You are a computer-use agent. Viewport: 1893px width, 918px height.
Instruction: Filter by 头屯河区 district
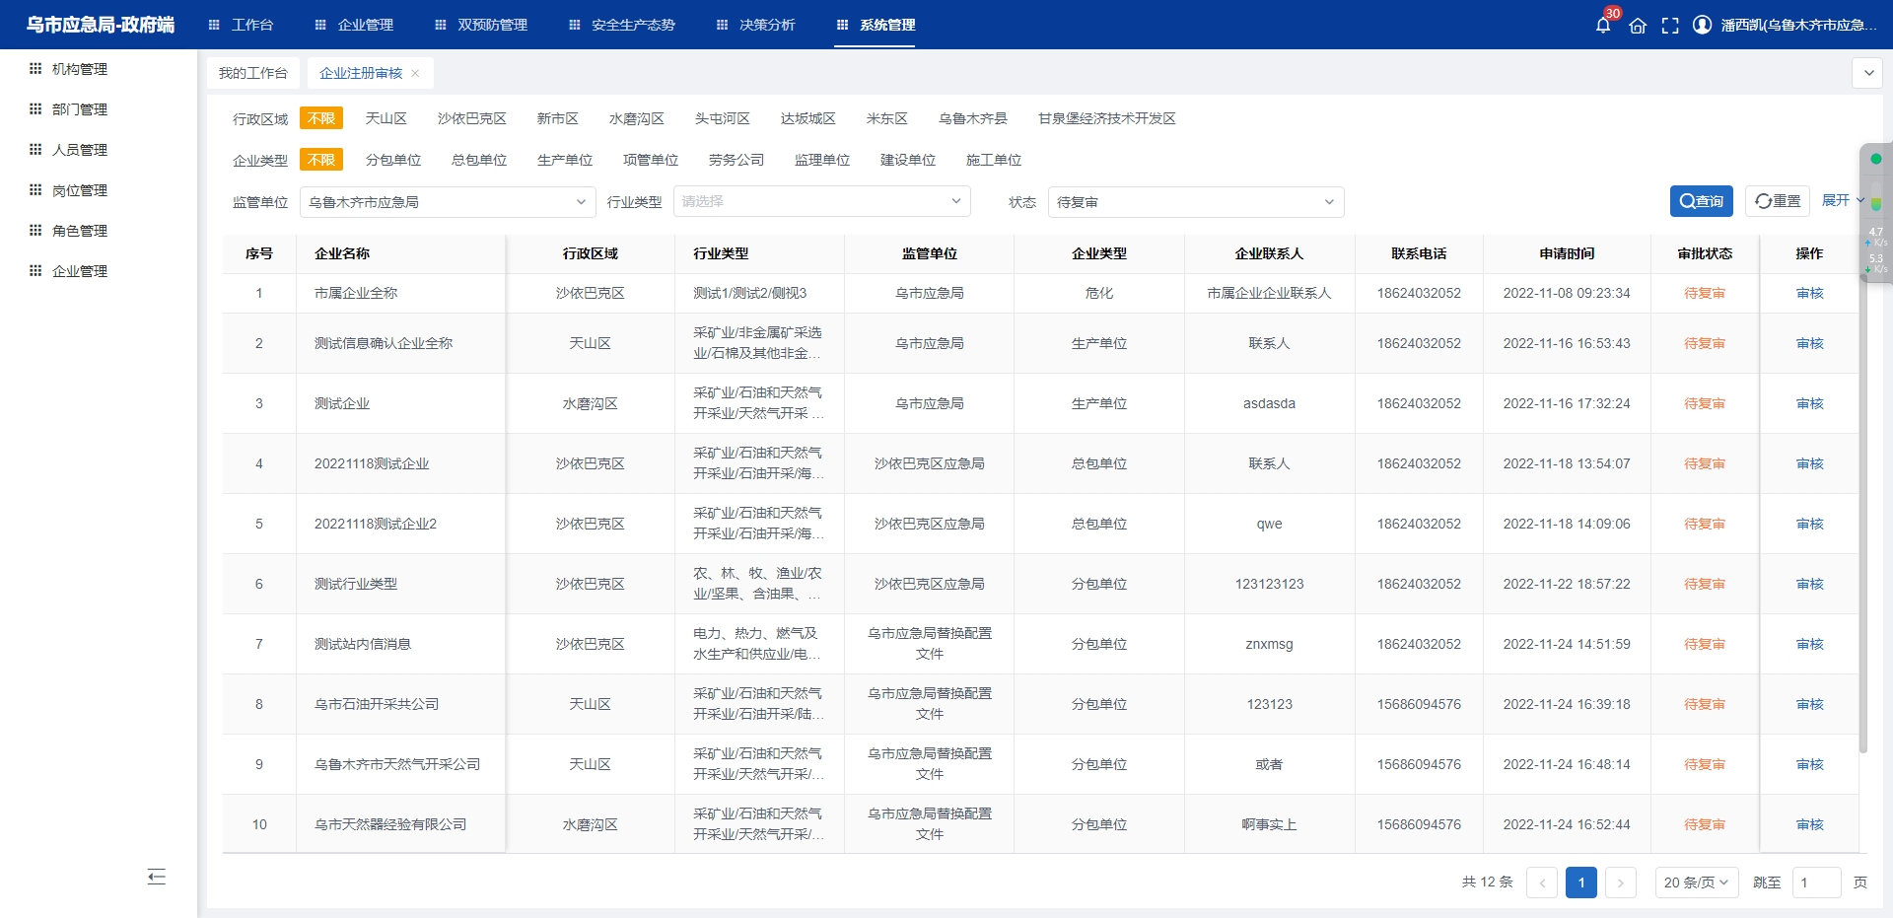pyautogui.click(x=723, y=118)
